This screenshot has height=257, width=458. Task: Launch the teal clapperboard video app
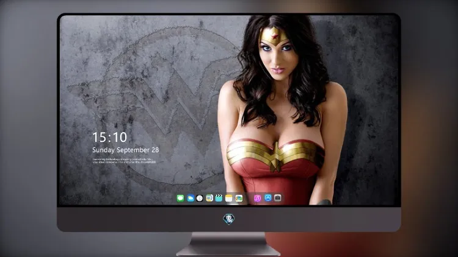point(219,199)
